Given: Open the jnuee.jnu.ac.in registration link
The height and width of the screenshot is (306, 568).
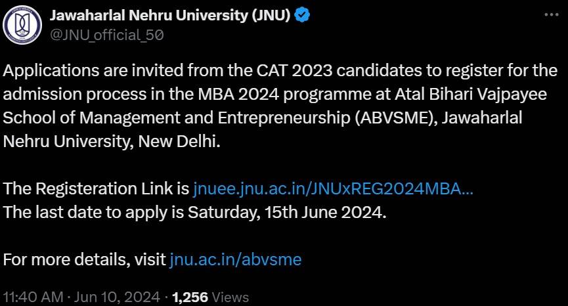Looking at the screenshot, I should (x=333, y=189).
